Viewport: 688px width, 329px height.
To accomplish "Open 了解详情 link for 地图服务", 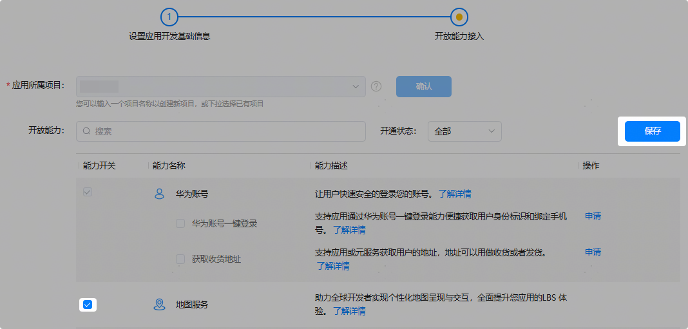I will [x=349, y=312].
